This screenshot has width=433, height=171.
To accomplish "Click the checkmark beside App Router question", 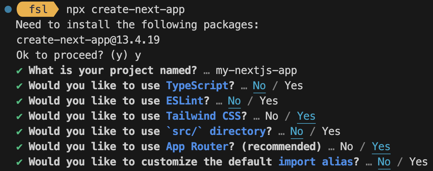I will 19,147.
